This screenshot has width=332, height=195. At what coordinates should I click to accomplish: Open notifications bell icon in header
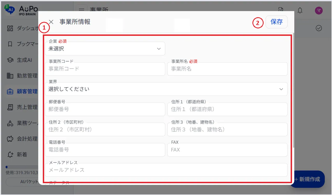(x=300, y=10)
